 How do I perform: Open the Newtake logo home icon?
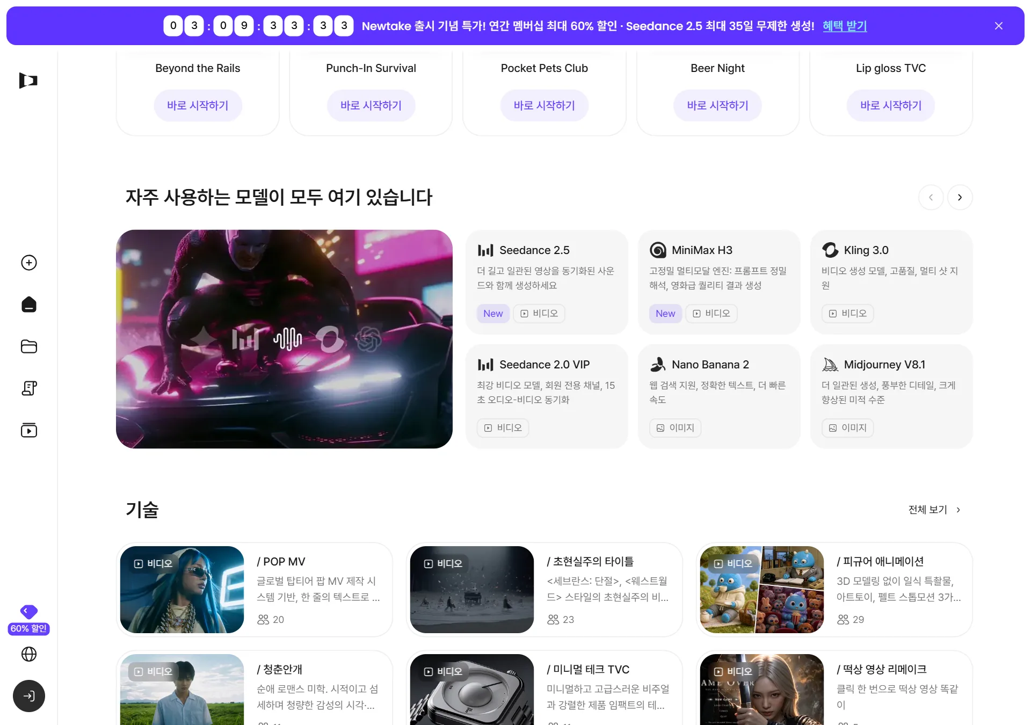tap(28, 81)
